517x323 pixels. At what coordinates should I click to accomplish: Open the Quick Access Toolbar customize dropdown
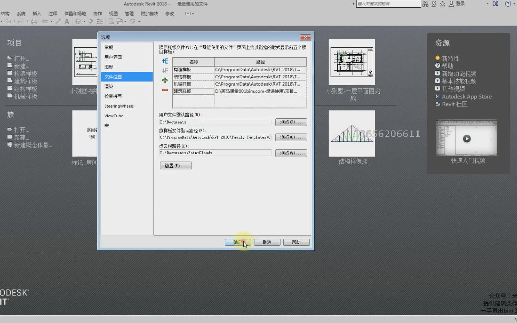[x=139, y=21]
